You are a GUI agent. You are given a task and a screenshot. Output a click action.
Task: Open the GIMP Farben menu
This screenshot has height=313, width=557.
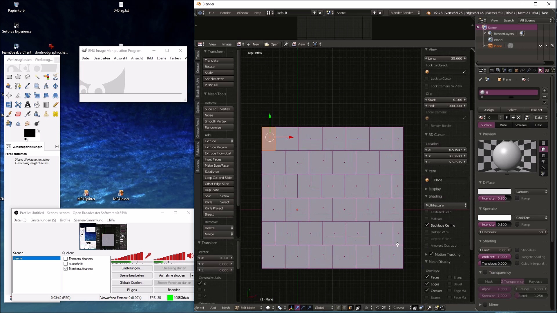(175, 58)
